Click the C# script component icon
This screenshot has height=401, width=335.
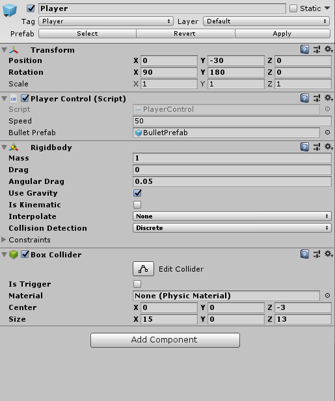coord(14,99)
